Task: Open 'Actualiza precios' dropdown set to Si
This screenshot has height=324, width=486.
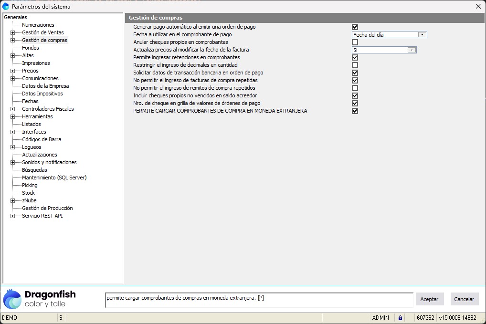Action: (x=412, y=50)
